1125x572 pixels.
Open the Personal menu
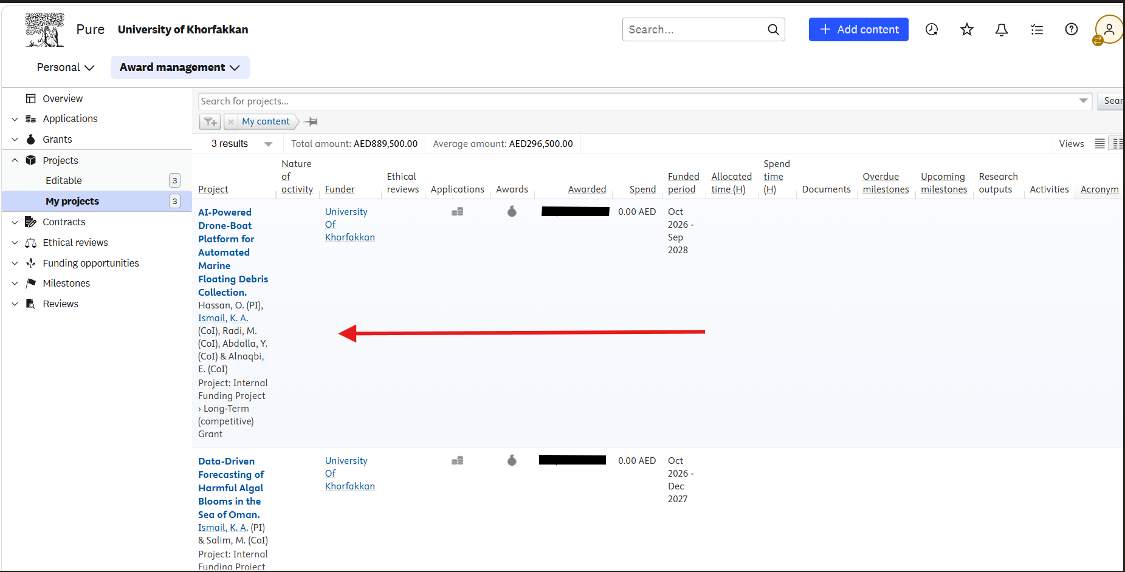tap(66, 67)
